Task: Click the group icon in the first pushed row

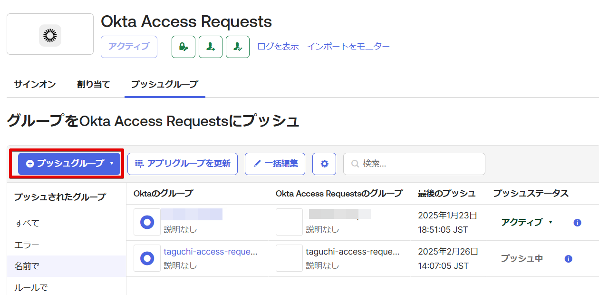Action: (146, 222)
